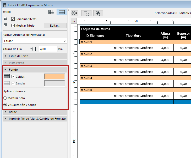Click the row height adjust icon
191x158 pixels.
point(33,49)
